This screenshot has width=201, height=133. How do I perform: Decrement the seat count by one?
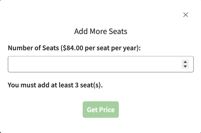click(185, 66)
